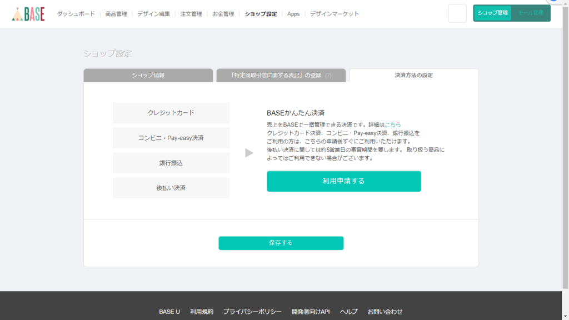Open the 開発者向けAPI link
The width and height of the screenshot is (569, 320).
pos(311,312)
